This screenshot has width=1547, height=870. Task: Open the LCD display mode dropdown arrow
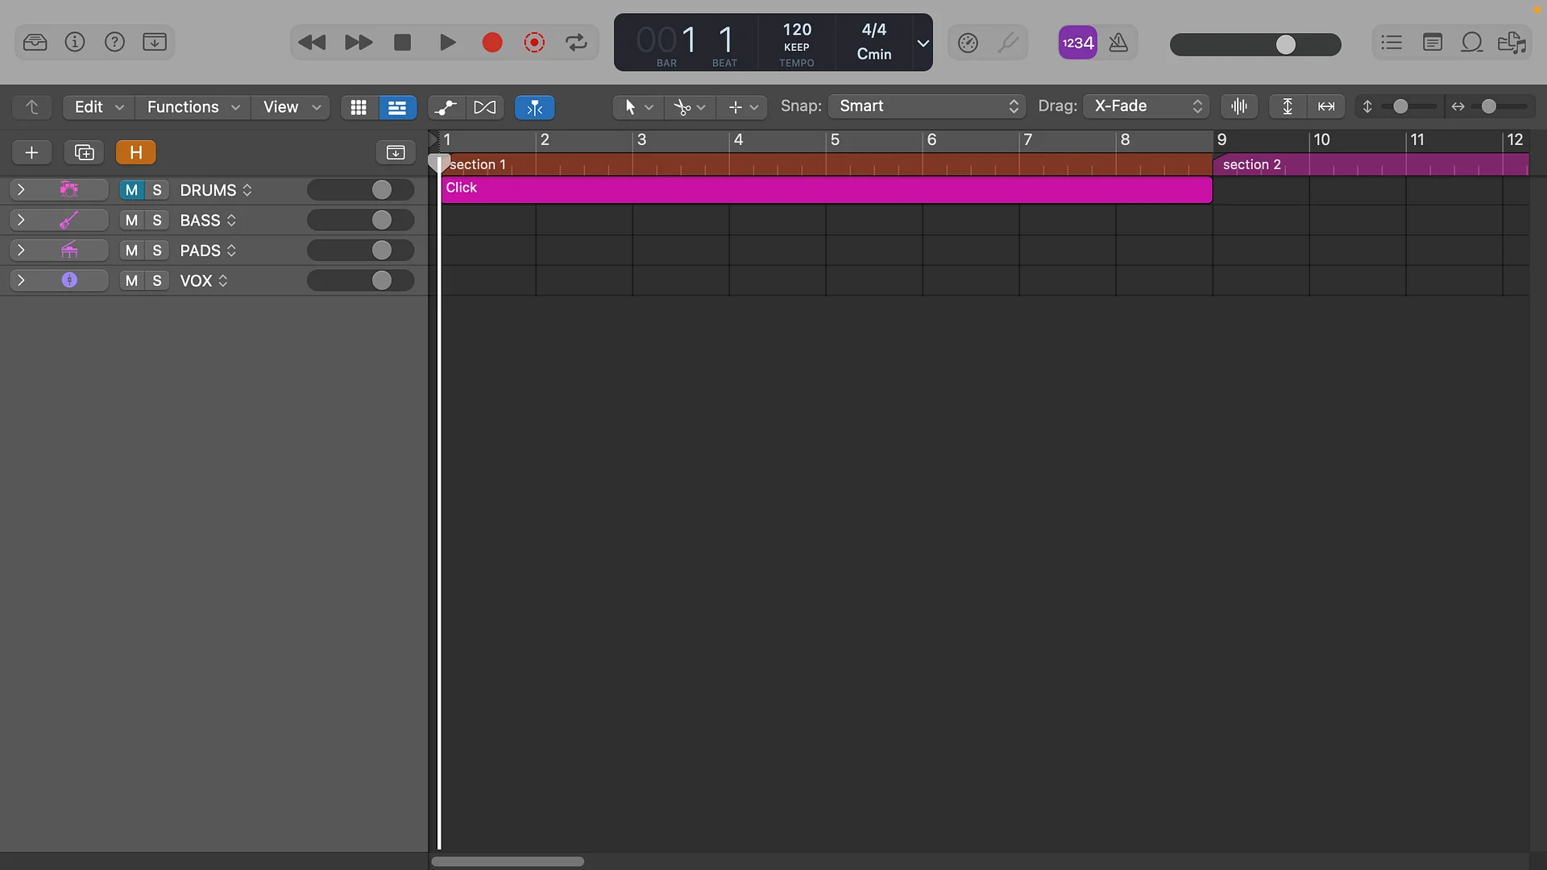click(923, 43)
